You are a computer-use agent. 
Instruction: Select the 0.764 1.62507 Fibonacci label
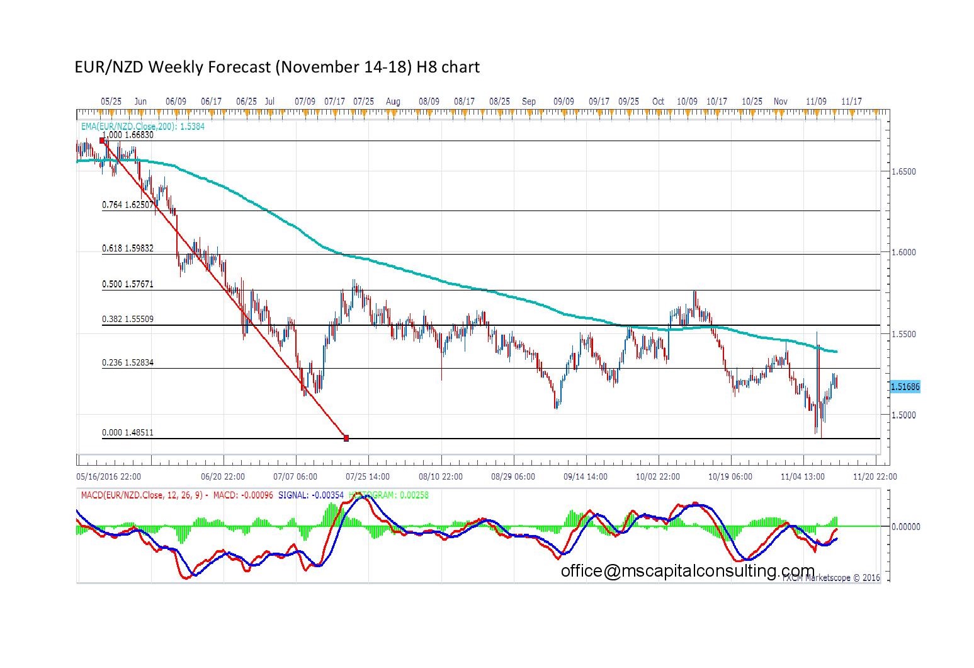coord(128,205)
